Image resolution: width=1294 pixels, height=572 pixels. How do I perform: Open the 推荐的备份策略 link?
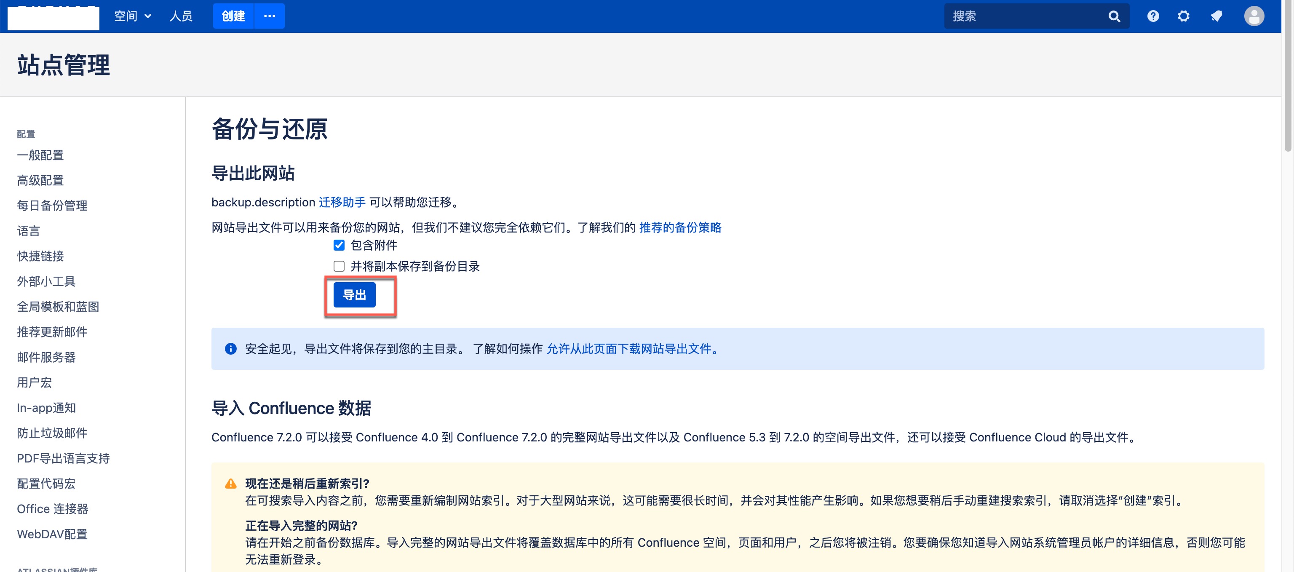tap(680, 227)
